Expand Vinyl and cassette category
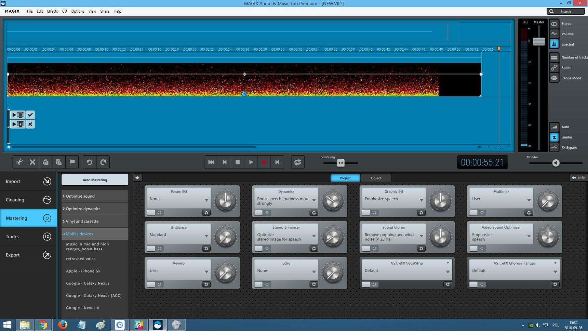588x331 pixels. click(x=95, y=222)
